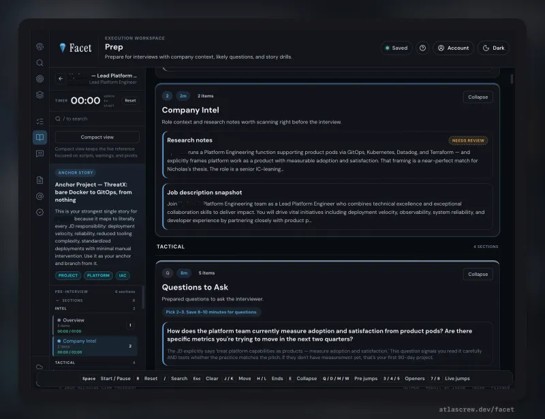545x419 pixels.
Task: Click the ANCHOR STORY badge
Action: pyautogui.click(x=76, y=172)
